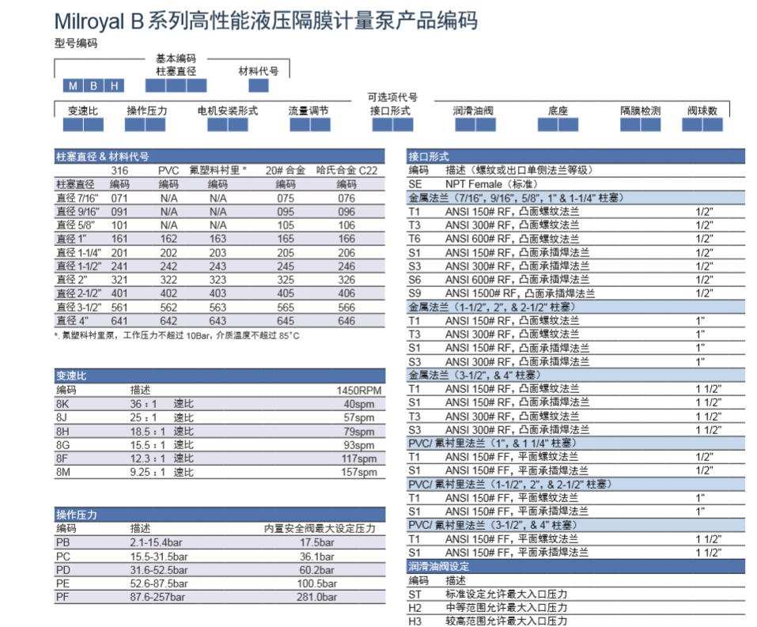Click the '金属法兰 (7/16", 9/16"...' section heading

pyautogui.click(x=576, y=198)
